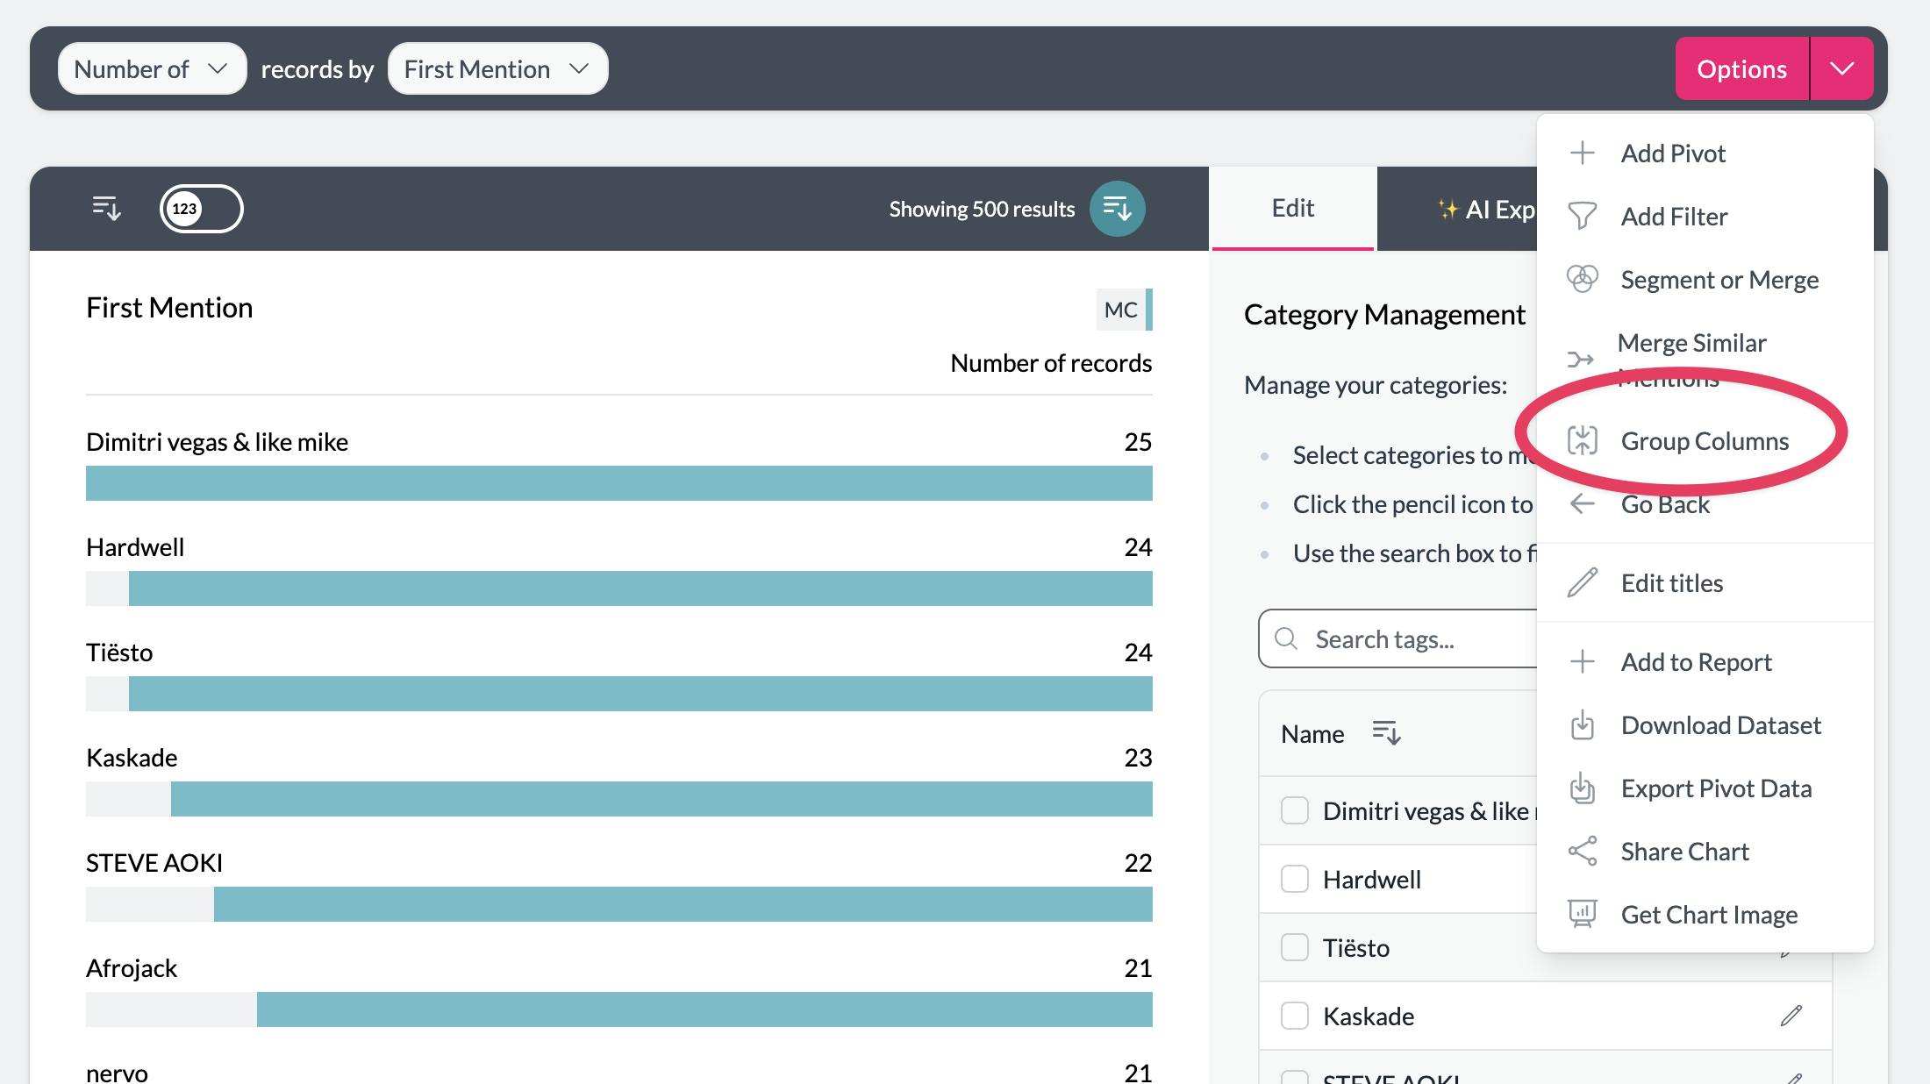Choose Group Columns from the menu
1930x1084 pixels.
[1704, 441]
